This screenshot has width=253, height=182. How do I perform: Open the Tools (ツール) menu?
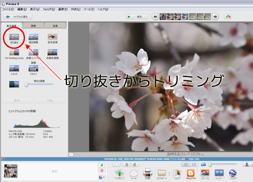[89, 9]
